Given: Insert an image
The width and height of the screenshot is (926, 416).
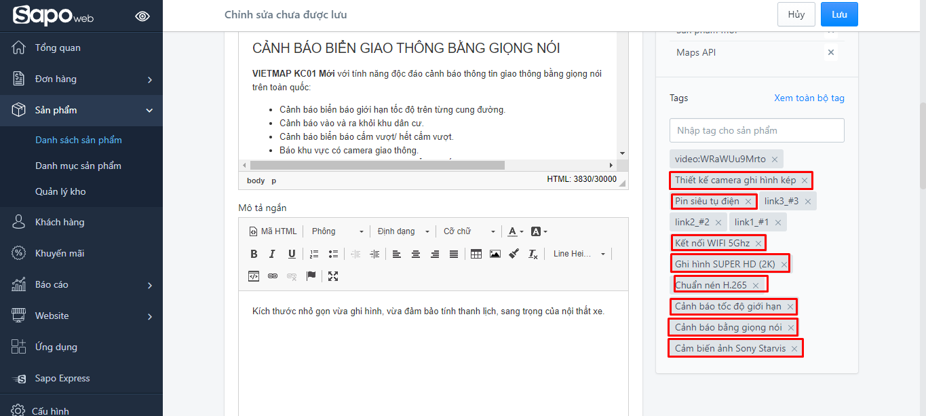Looking at the screenshot, I should tap(495, 254).
